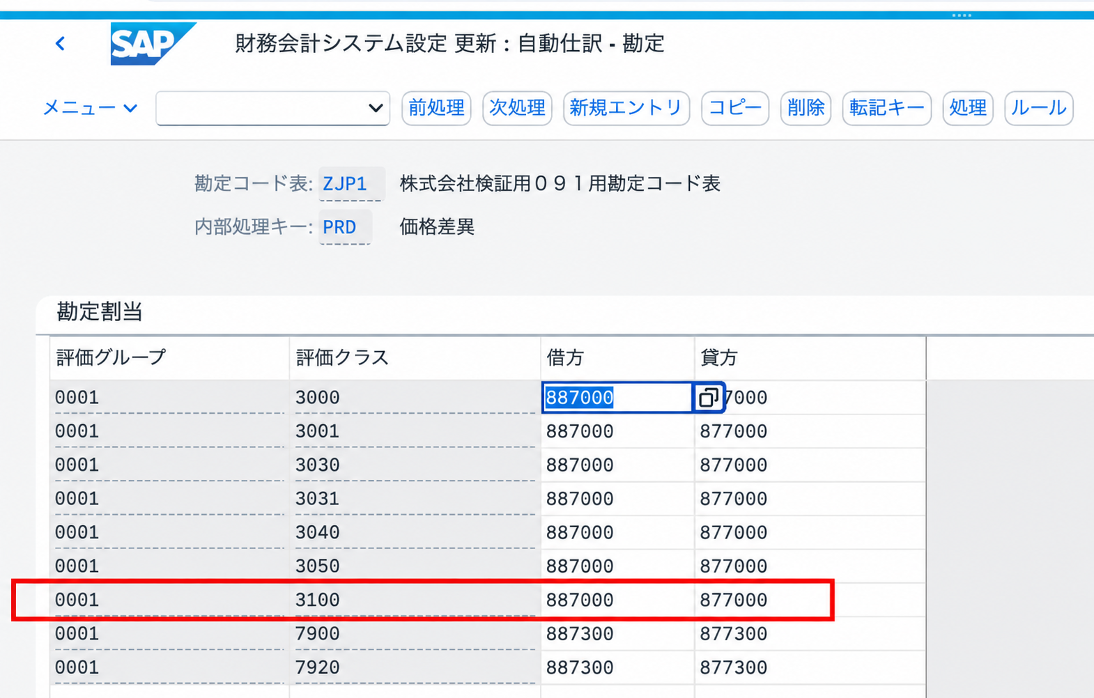Image resolution: width=1094 pixels, height=698 pixels.
Task: Click 借方 cell for class 3001
Action: [617, 431]
